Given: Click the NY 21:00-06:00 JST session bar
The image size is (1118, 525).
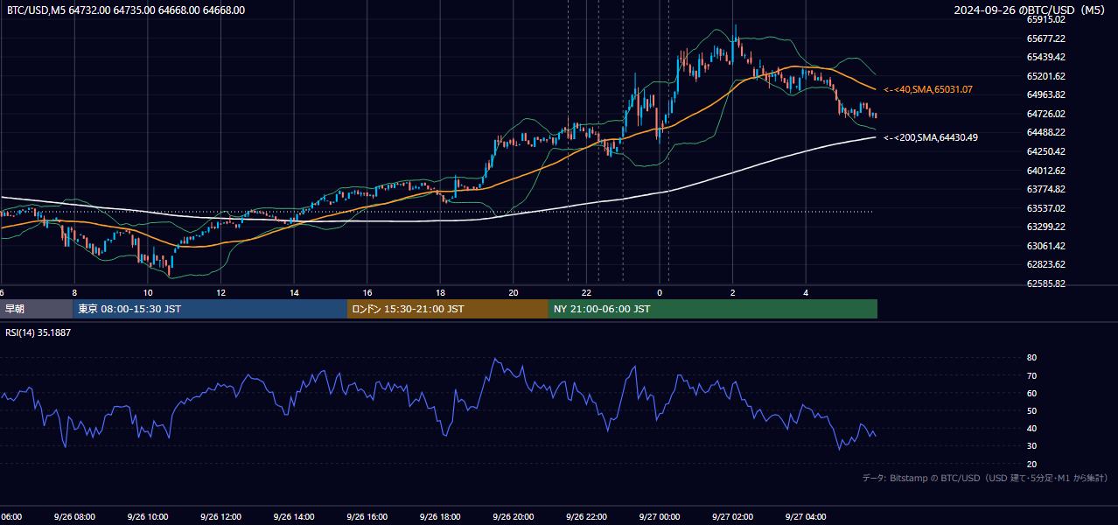Looking at the screenshot, I should pyautogui.click(x=713, y=309).
